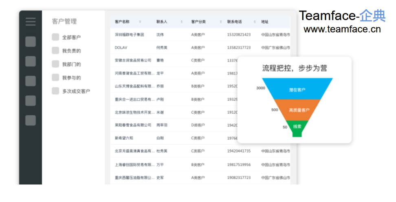Open customer 安徽古润食品贸易公司
Screen dimensions: 396x202
coord(133,60)
